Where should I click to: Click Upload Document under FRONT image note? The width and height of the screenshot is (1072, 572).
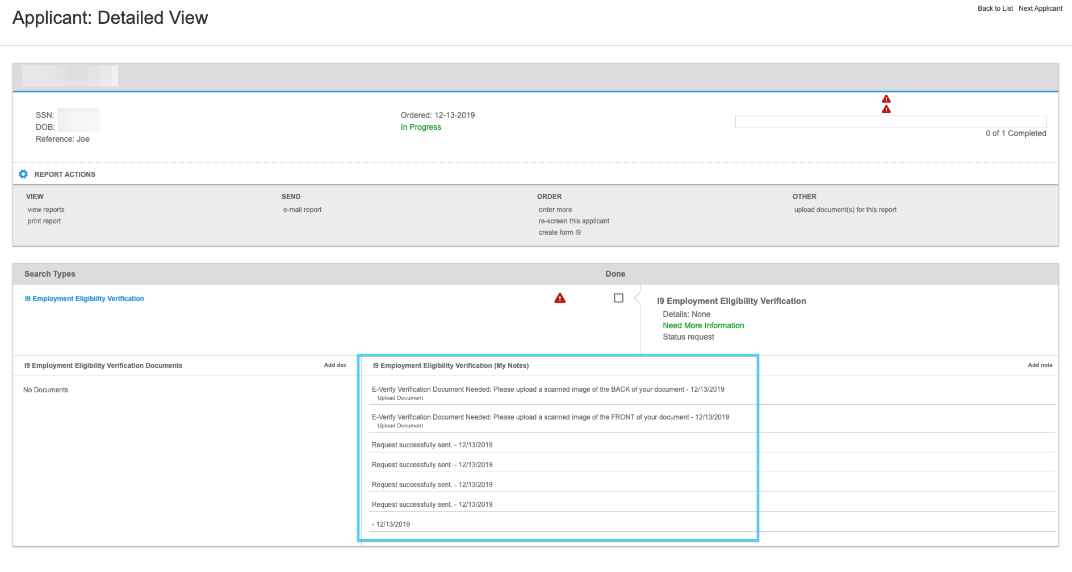tap(400, 426)
